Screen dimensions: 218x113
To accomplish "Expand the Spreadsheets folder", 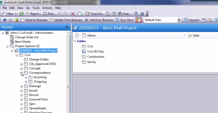I will (21, 109).
